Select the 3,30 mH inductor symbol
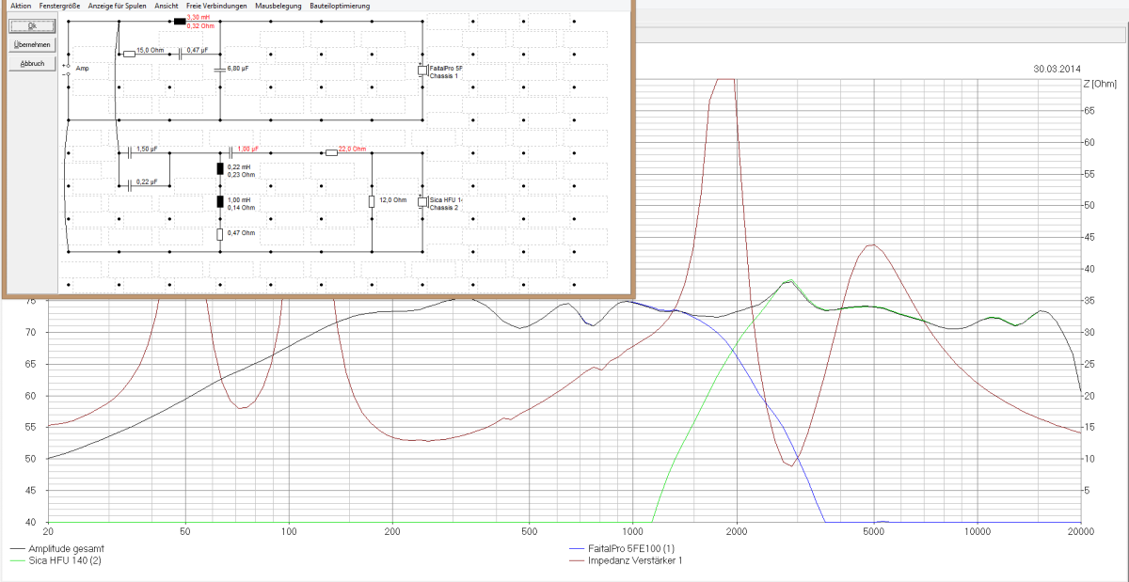The width and height of the screenshot is (1129, 582). tap(181, 21)
